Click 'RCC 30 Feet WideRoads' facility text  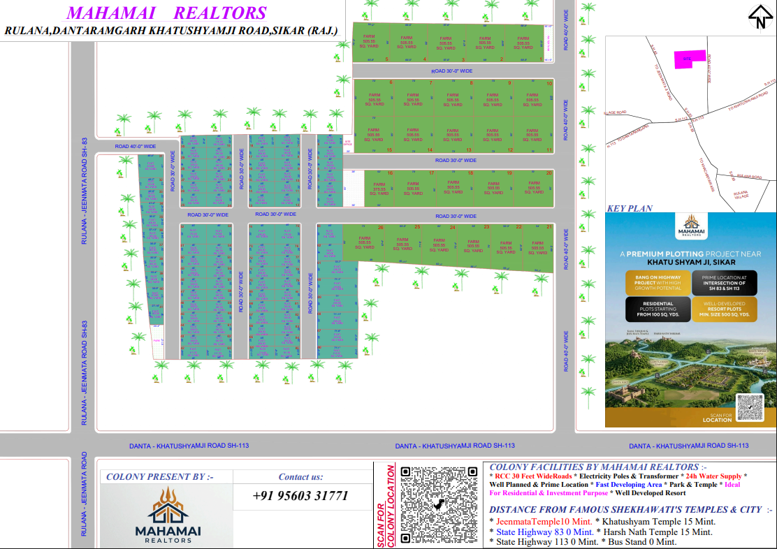pyautogui.click(x=533, y=476)
